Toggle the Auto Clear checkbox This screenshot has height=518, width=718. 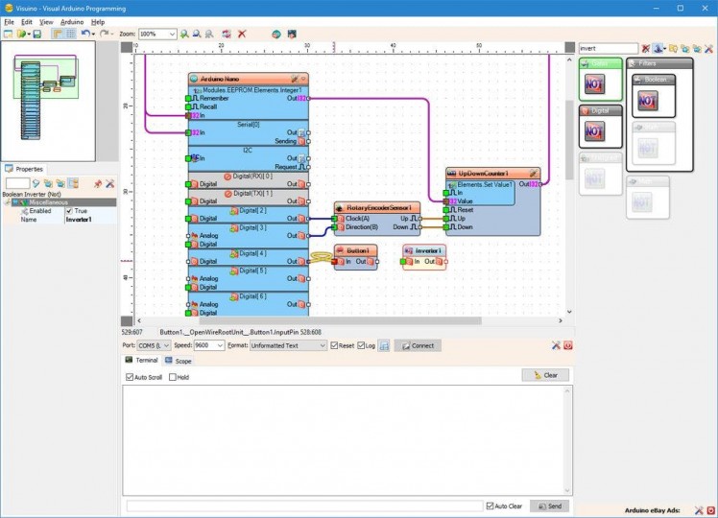coord(491,506)
